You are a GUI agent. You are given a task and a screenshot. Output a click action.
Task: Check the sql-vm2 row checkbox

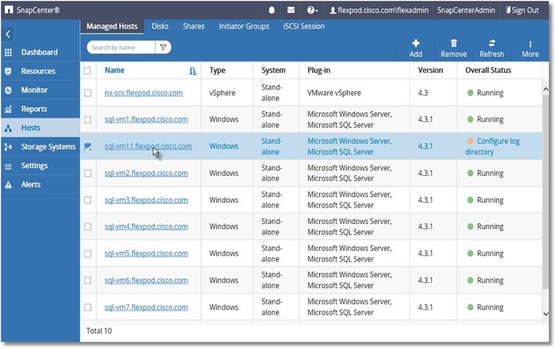click(87, 173)
